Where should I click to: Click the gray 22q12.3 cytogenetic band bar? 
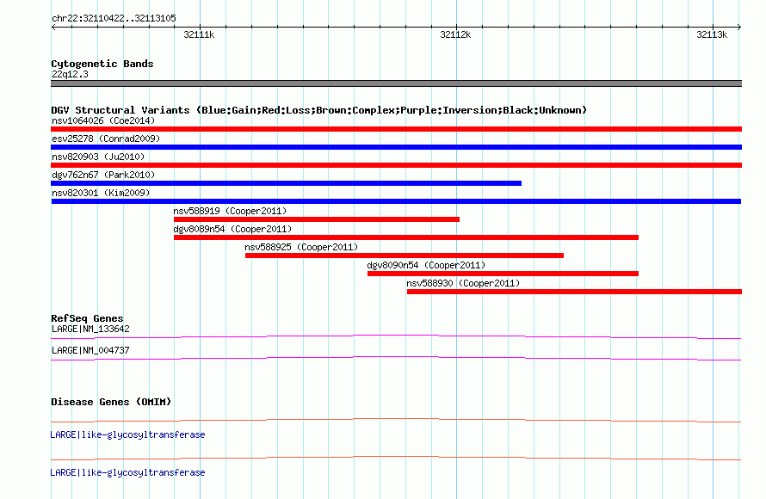(396, 83)
